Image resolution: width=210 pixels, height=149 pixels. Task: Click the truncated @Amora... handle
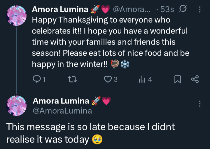132,10
